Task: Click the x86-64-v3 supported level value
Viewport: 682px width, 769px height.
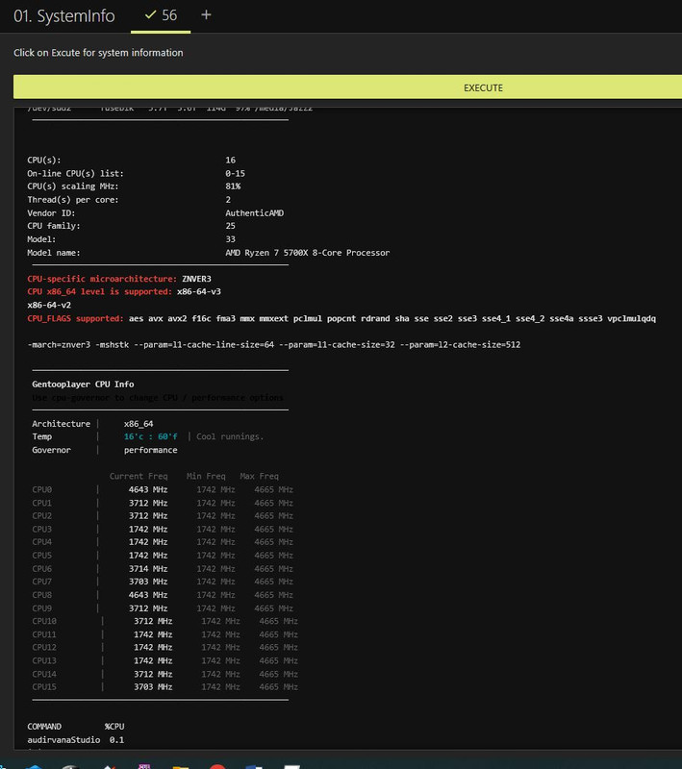Action: 199,291
